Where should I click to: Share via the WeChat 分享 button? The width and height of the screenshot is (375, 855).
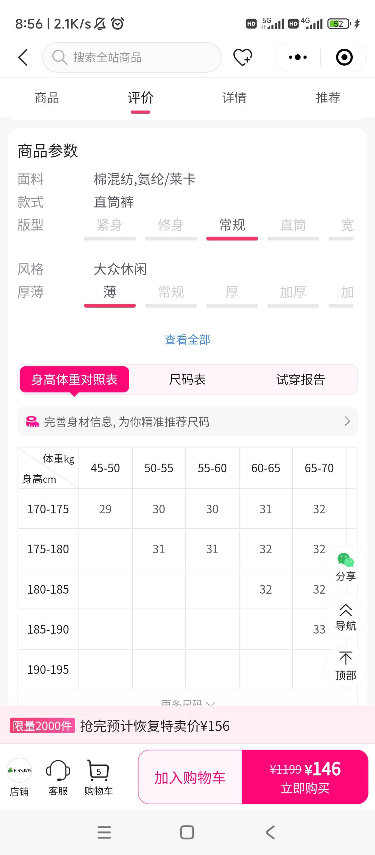[345, 567]
